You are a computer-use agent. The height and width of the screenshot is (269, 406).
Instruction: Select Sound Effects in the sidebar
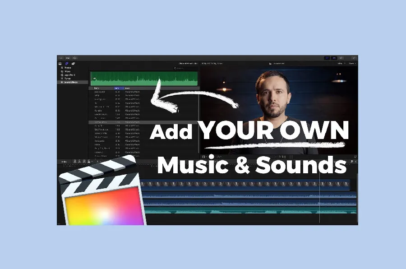70,82
